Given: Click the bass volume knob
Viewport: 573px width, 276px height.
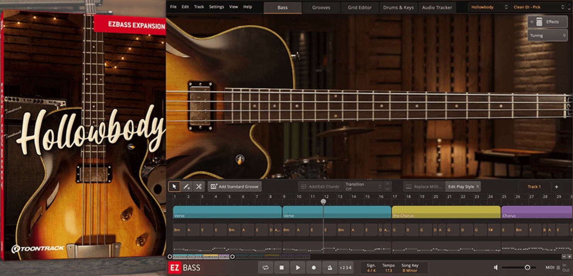Looking at the screenshot, I should click(x=240, y=159).
